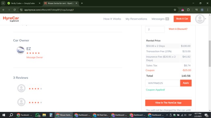The image size is (211, 118).
Task: Click the Transaction Fee (15%) row label
Action: point(159,51)
